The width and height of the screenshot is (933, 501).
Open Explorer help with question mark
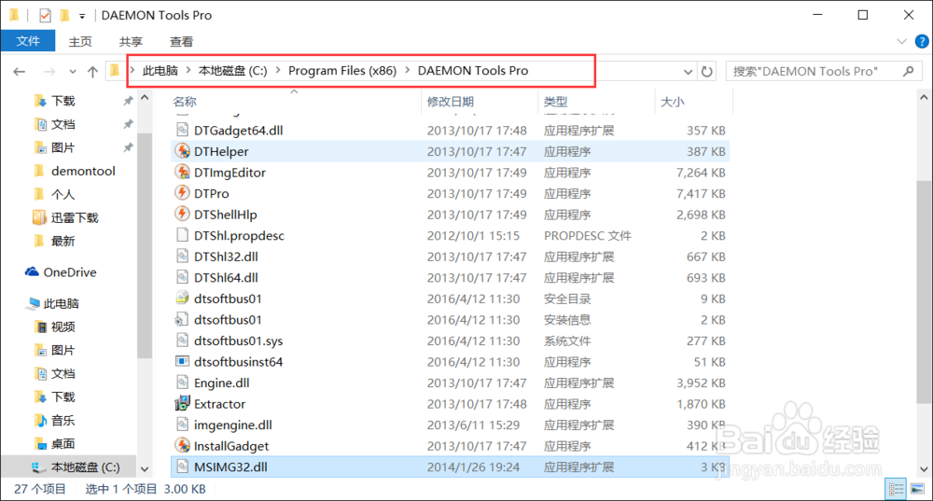[x=922, y=41]
